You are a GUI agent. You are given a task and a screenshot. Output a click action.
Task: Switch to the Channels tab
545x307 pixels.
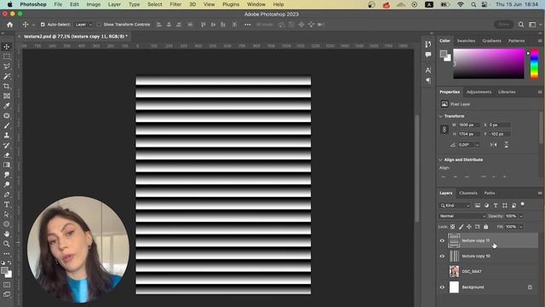point(468,194)
